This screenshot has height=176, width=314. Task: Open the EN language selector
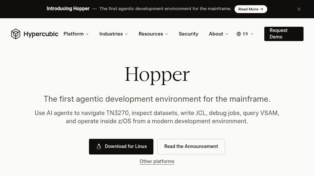[245, 34]
